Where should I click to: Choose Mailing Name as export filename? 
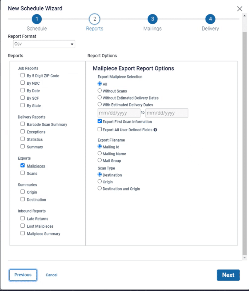pyautogui.click(x=100, y=153)
